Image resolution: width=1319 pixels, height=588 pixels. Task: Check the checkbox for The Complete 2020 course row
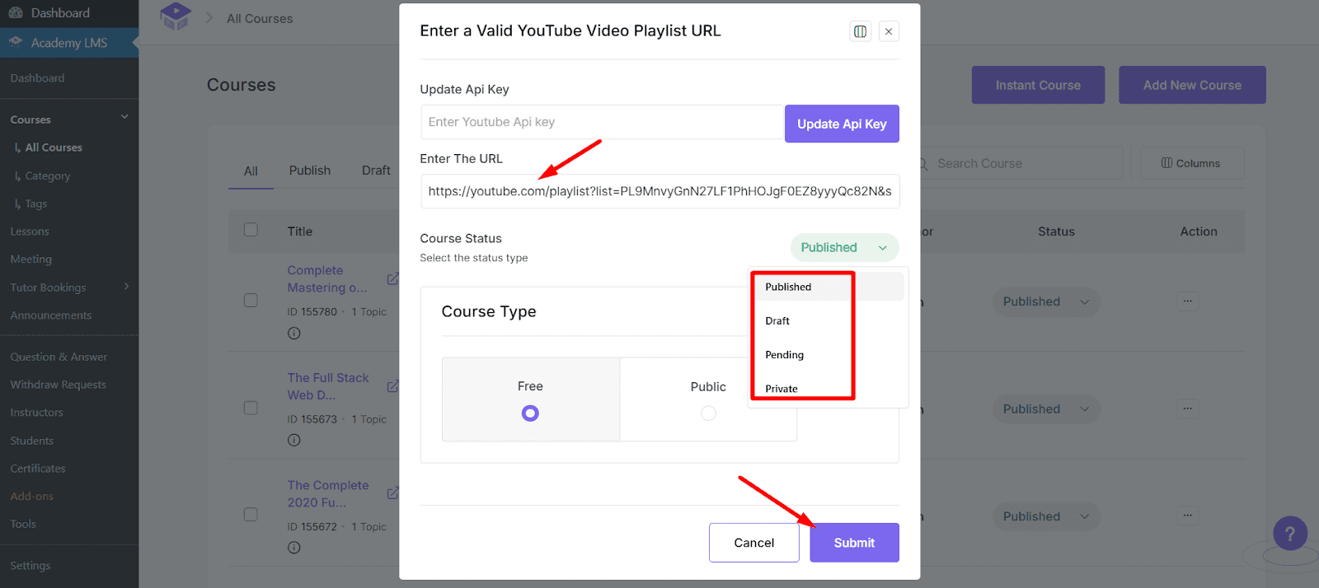[250, 514]
